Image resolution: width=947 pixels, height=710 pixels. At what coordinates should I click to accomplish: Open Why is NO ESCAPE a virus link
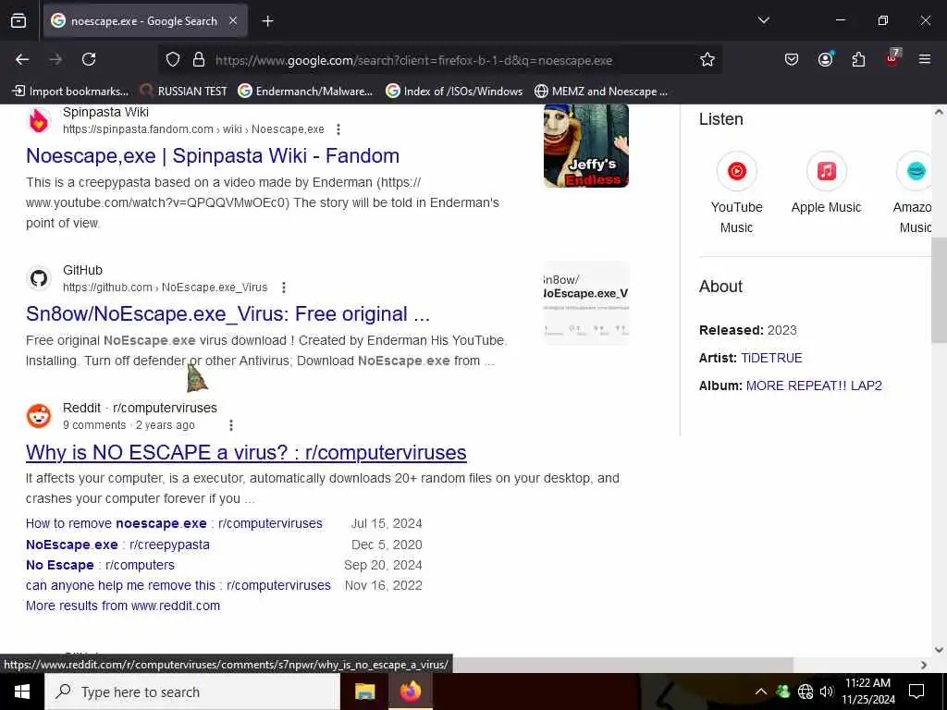[x=246, y=452]
